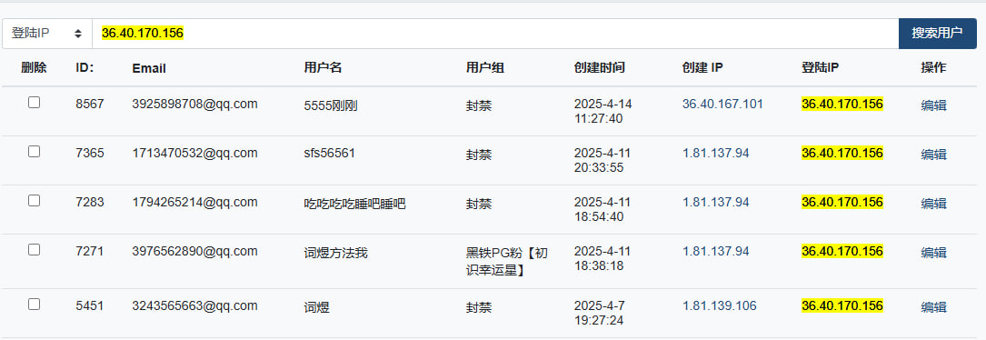Viewport: 986px width, 340px height.
Task: Tick the delete checkbox for user 5451
Action: [x=34, y=305]
